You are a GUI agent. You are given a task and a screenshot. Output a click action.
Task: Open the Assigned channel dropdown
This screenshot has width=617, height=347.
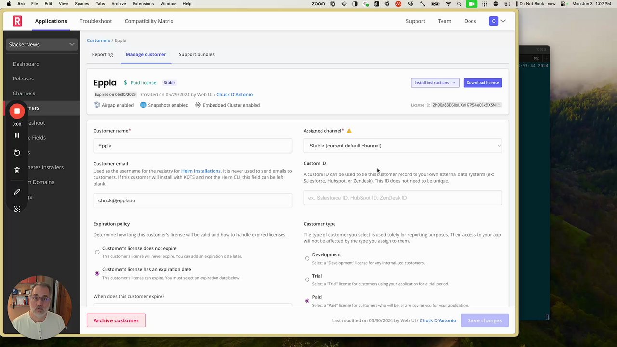[402, 146]
